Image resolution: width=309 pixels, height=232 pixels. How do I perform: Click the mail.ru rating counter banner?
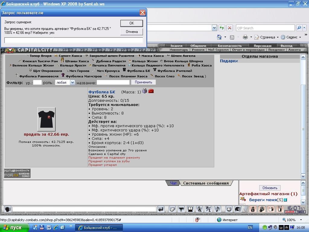[x=17, y=173]
